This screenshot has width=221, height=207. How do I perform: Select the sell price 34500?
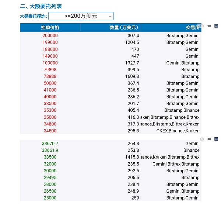pos(50,131)
